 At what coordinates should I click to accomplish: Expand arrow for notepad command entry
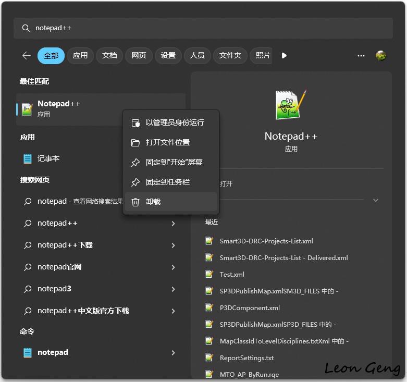tap(174, 353)
